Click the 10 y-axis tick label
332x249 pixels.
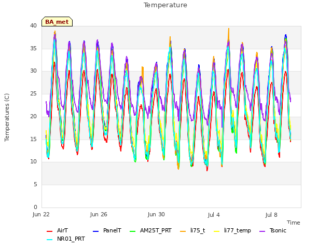[33, 162]
